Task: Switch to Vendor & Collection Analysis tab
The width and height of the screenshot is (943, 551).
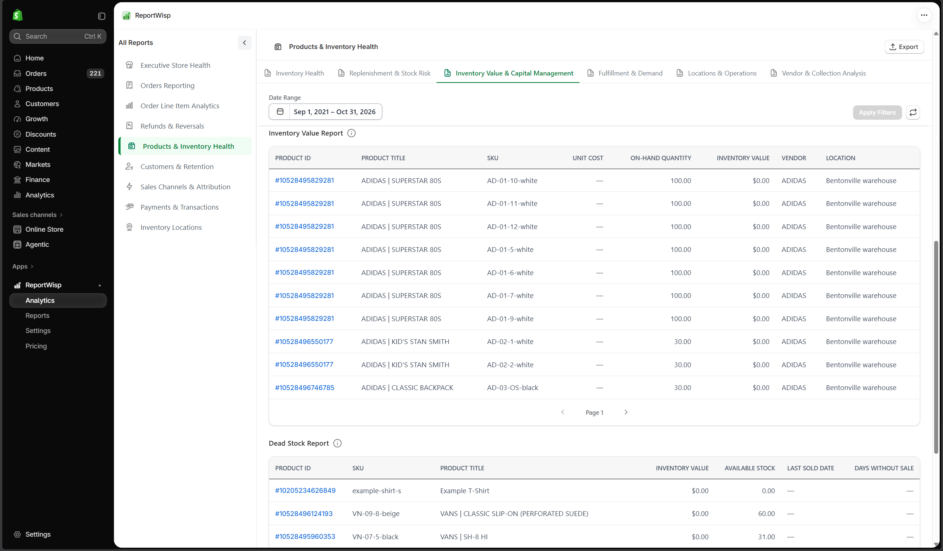Action: click(x=818, y=73)
